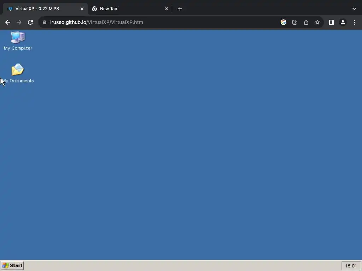The width and height of the screenshot is (362, 271).
Task: Toggle the browser side panel
Action: click(x=332, y=22)
